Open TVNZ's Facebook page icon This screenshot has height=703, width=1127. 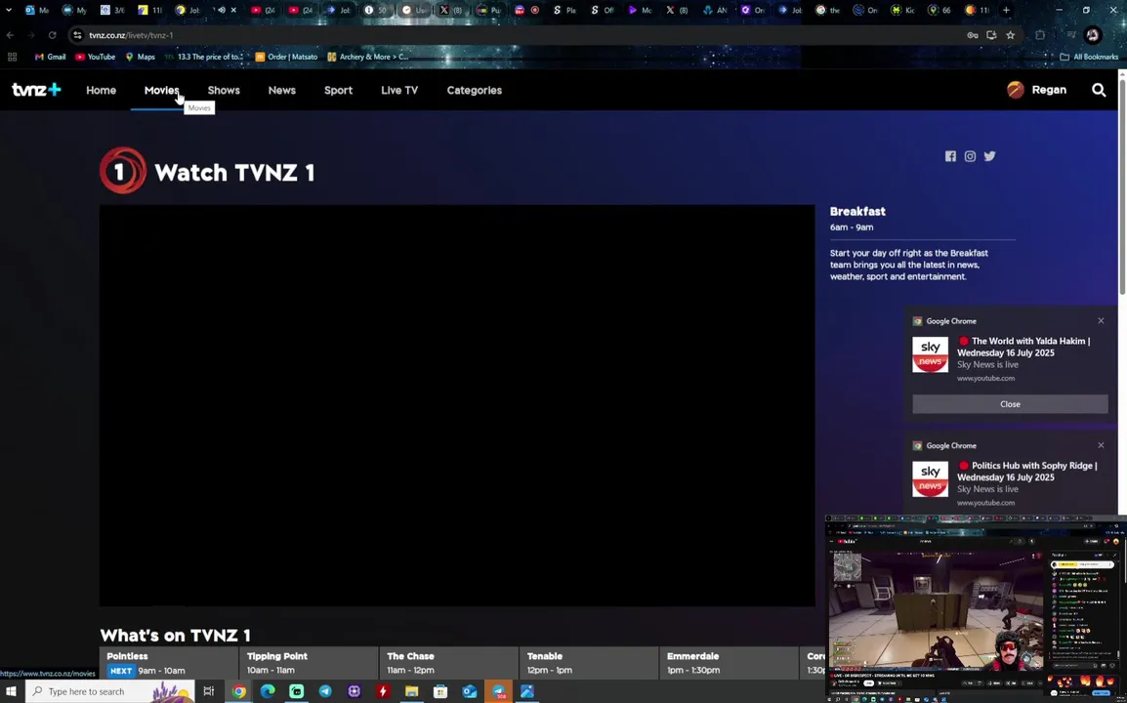(x=950, y=156)
